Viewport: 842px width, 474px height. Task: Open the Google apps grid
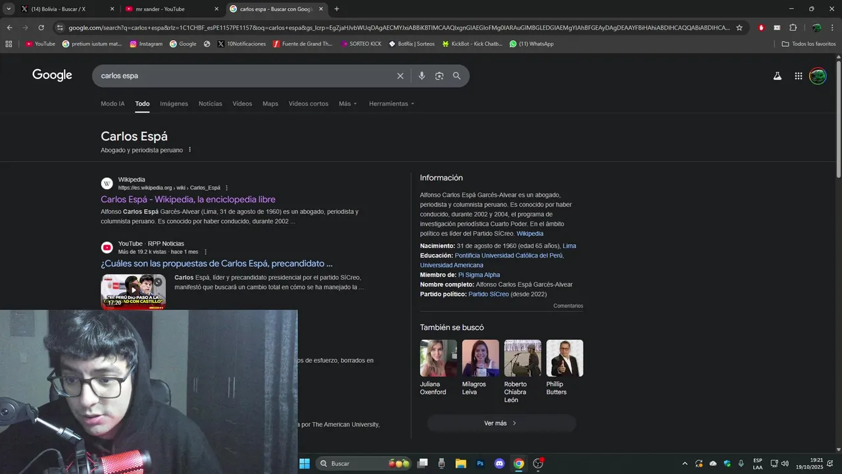point(798,76)
